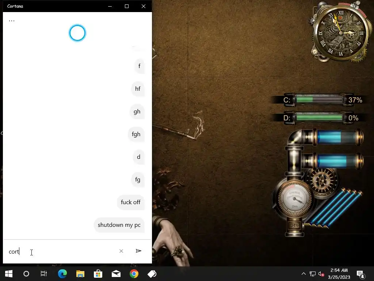Image resolution: width=374 pixels, height=281 pixels.
Task: Maximize the Cortana window
Action: click(x=127, y=6)
